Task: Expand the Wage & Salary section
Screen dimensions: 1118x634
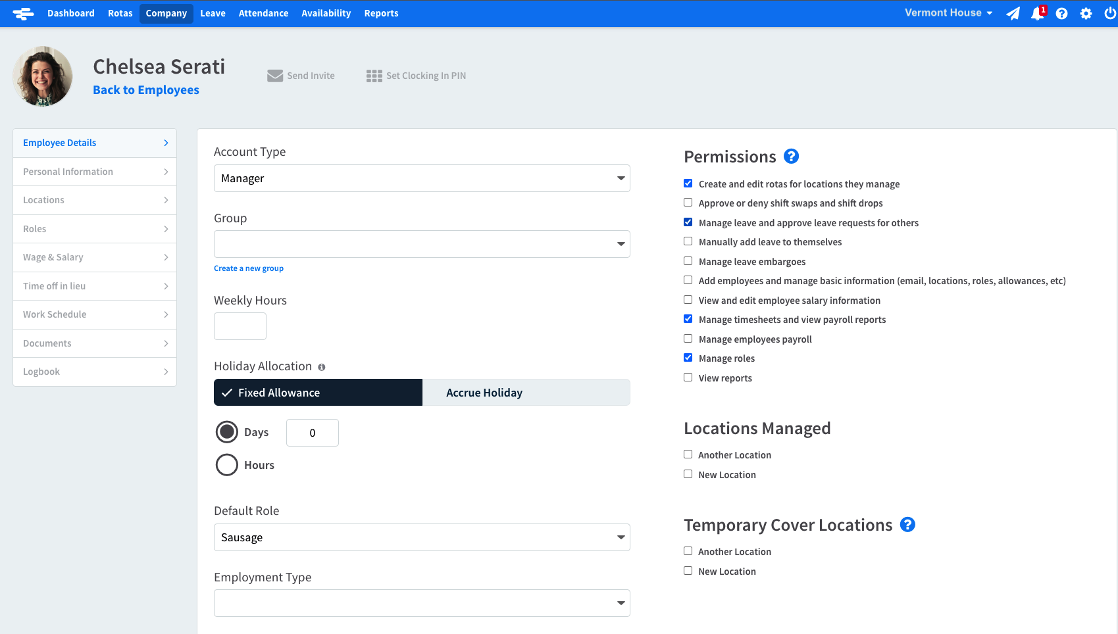Action: click(94, 257)
